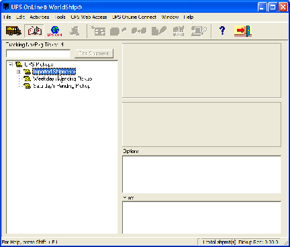
Task: Click in the Tracking number input field
Action: (x=38, y=54)
